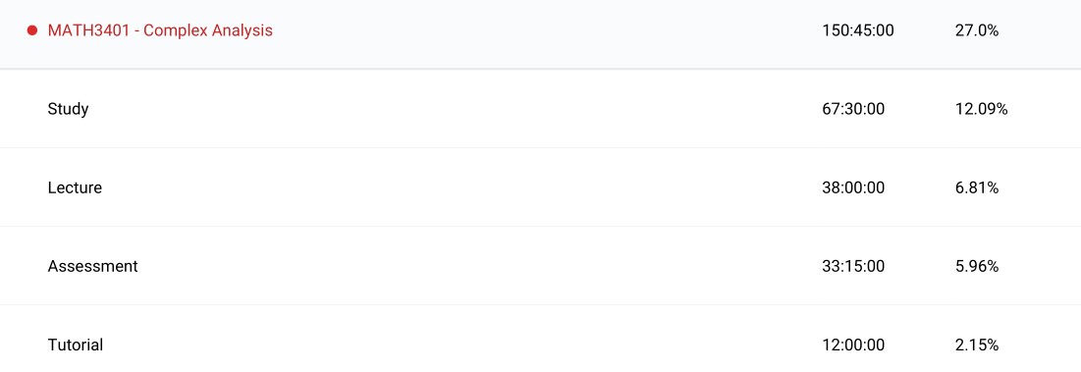Image resolution: width=1081 pixels, height=372 pixels.
Task: Click the Lecture percentage 6.81%
Action: pos(977,187)
